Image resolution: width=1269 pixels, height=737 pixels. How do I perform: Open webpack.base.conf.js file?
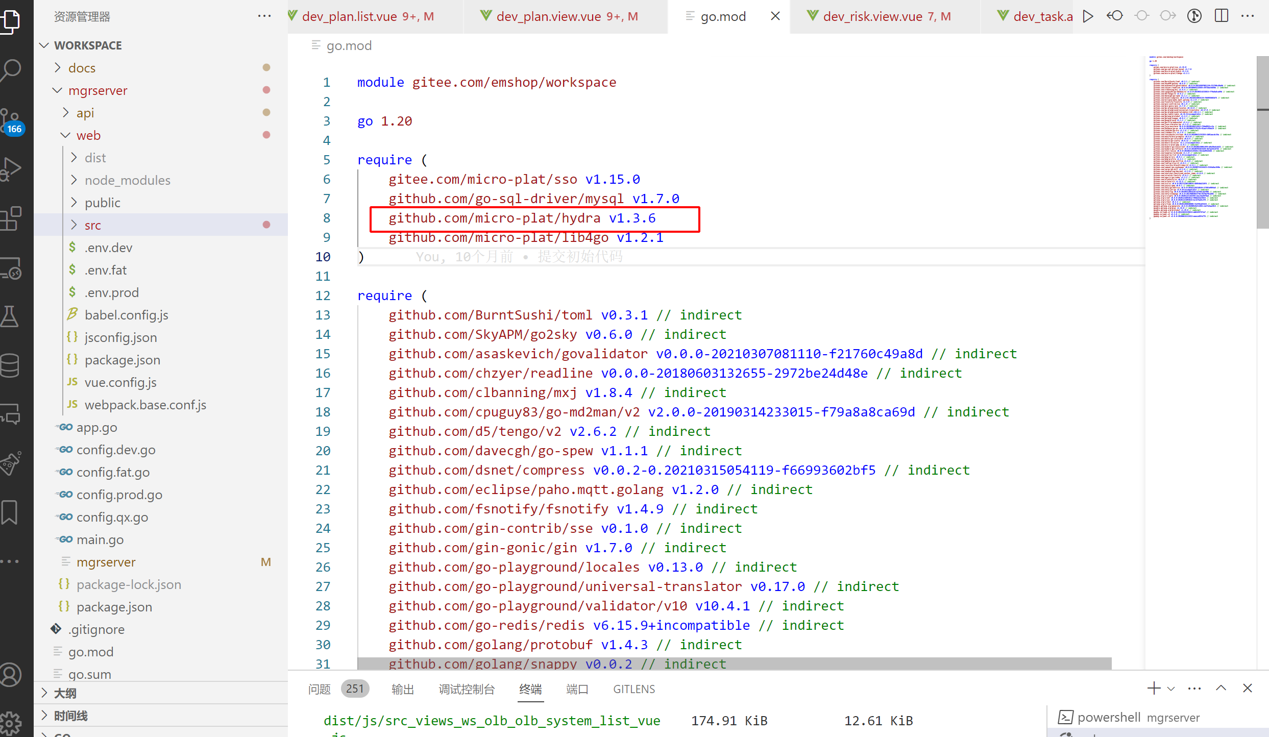tap(145, 405)
